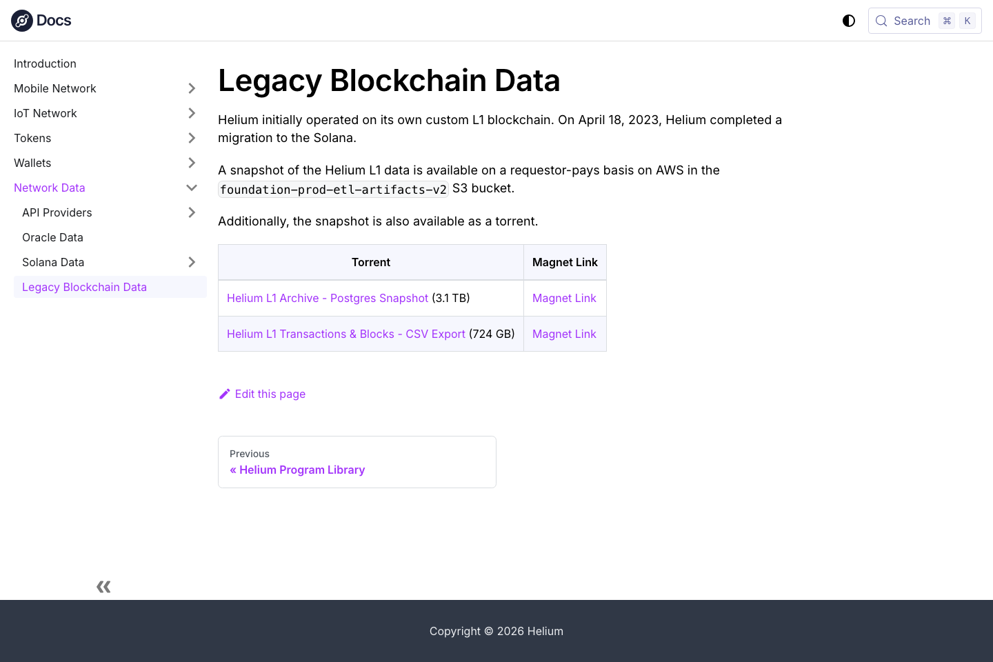The width and height of the screenshot is (993, 662).
Task: Select Legacy Blockchain Data in sidebar
Action: 84,287
